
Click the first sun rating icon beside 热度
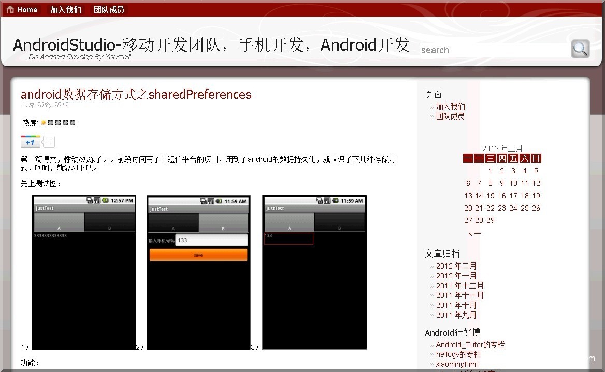[43, 123]
